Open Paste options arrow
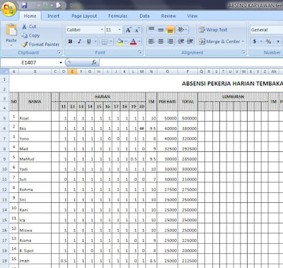 point(11,45)
